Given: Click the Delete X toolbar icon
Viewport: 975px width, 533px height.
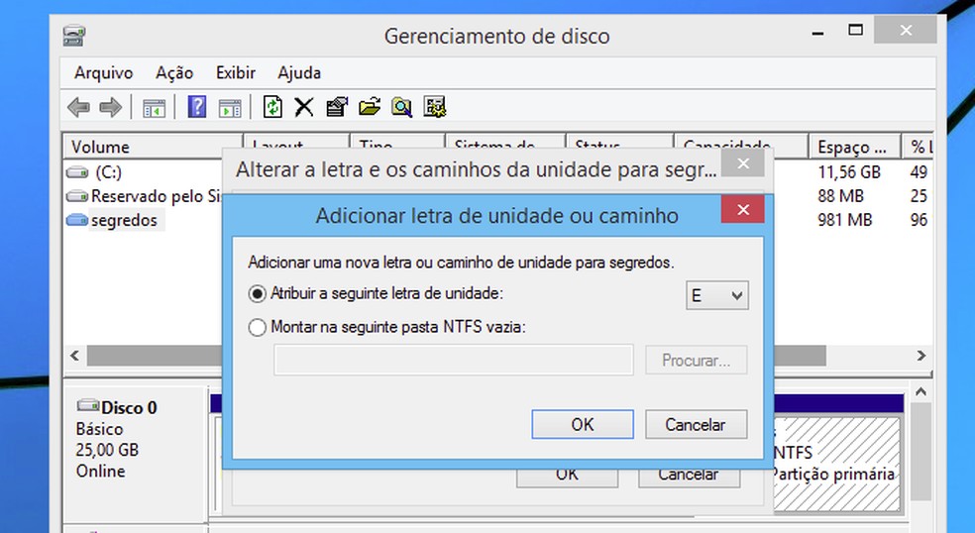Looking at the screenshot, I should pos(304,107).
